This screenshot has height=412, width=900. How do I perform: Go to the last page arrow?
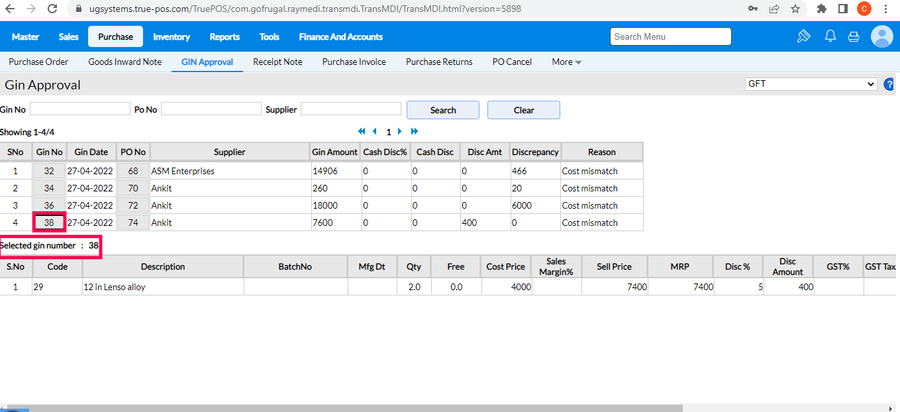415,132
